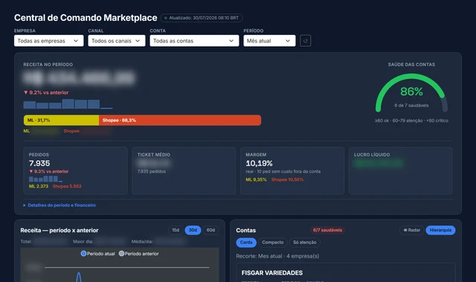
Task: Select the Cards layout tab
Action: tap(246, 243)
